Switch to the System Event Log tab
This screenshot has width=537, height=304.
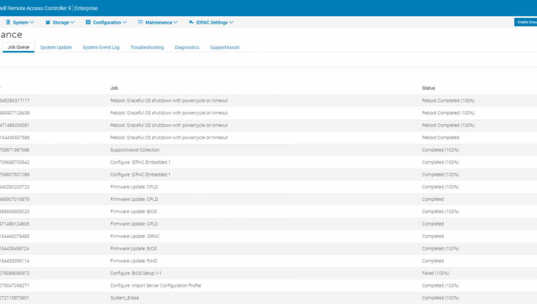pos(101,48)
